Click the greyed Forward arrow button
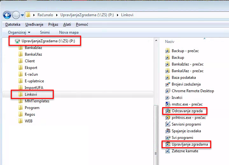This screenshot has height=165, width=229. coord(16,15)
